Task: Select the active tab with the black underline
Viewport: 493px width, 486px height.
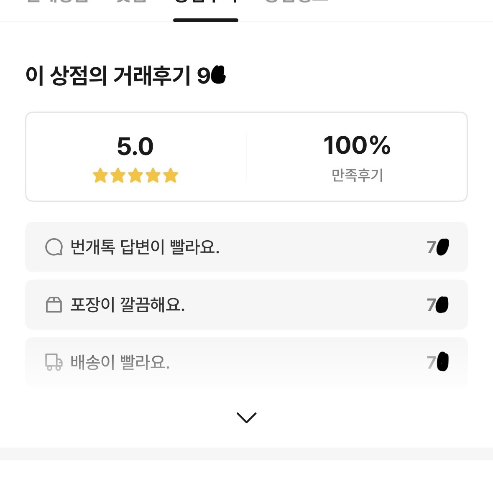Action: 205,8
